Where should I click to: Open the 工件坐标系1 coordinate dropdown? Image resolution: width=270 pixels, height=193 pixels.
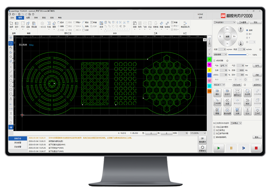click(224, 22)
